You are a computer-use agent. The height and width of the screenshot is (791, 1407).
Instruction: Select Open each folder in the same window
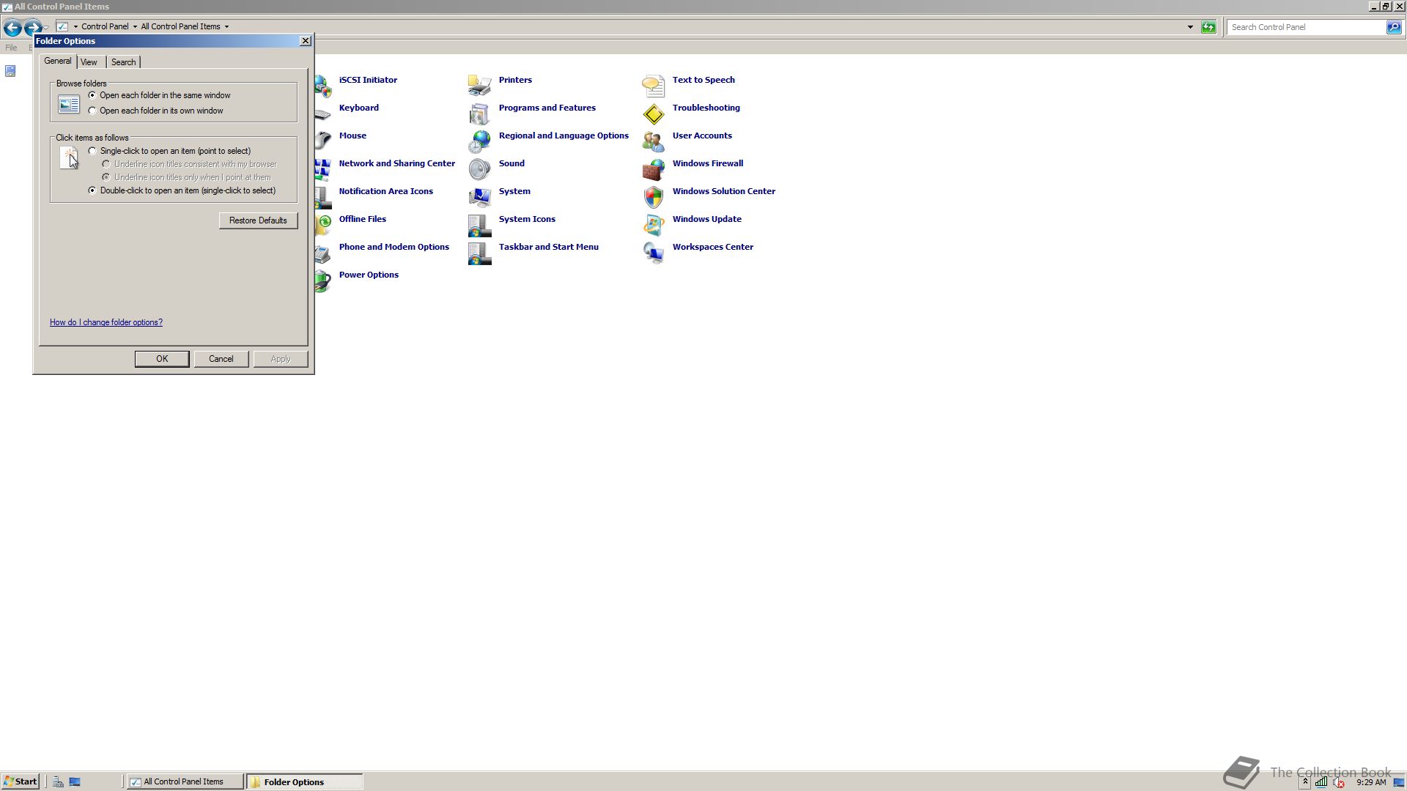coord(160,95)
